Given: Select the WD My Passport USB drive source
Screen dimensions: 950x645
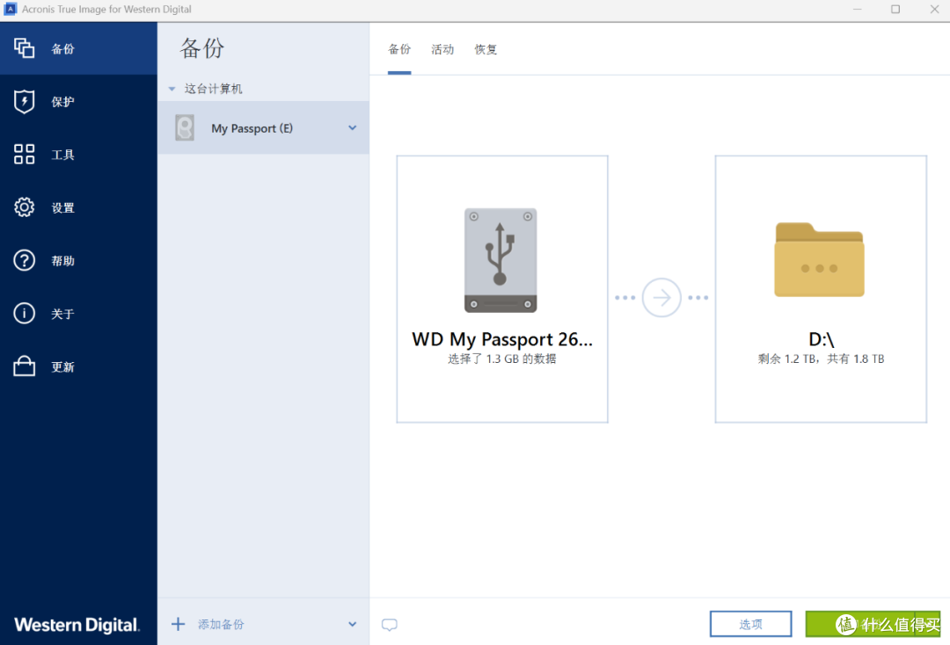Looking at the screenshot, I should (x=501, y=289).
